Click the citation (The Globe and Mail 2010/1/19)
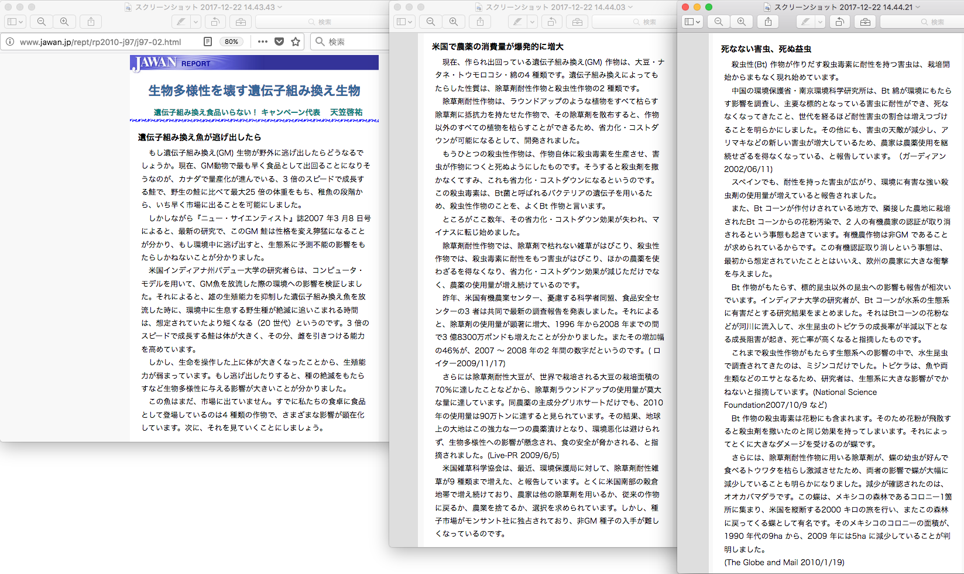This screenshot has width=964, height=574. click(x=784, y=562)
